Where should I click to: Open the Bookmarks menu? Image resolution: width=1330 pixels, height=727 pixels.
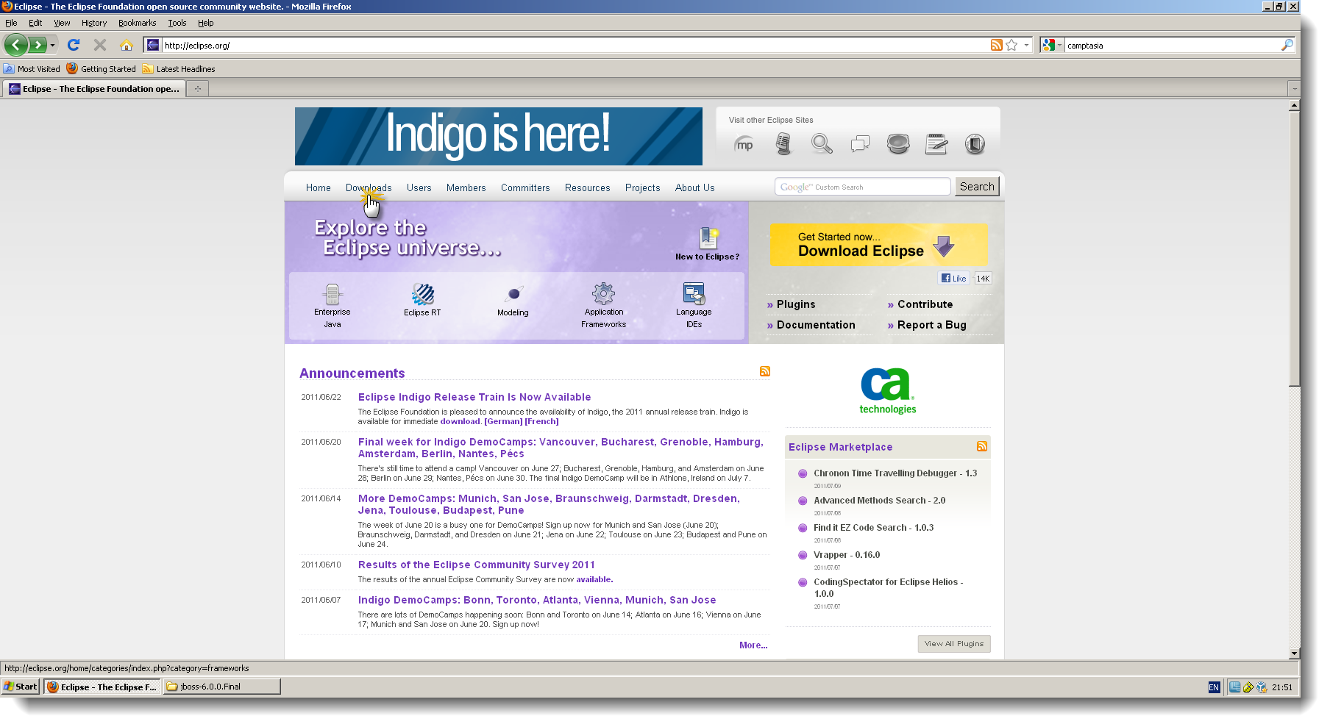[x=137, y=23]
